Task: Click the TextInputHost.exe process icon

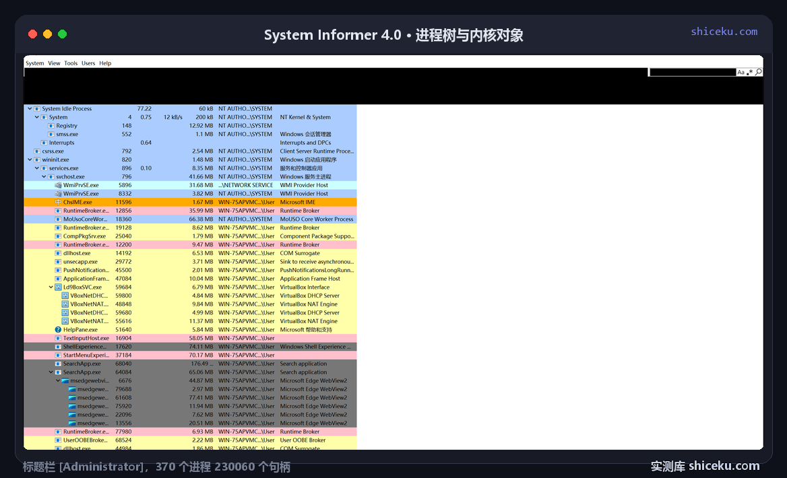Action: tap(58, 339)
